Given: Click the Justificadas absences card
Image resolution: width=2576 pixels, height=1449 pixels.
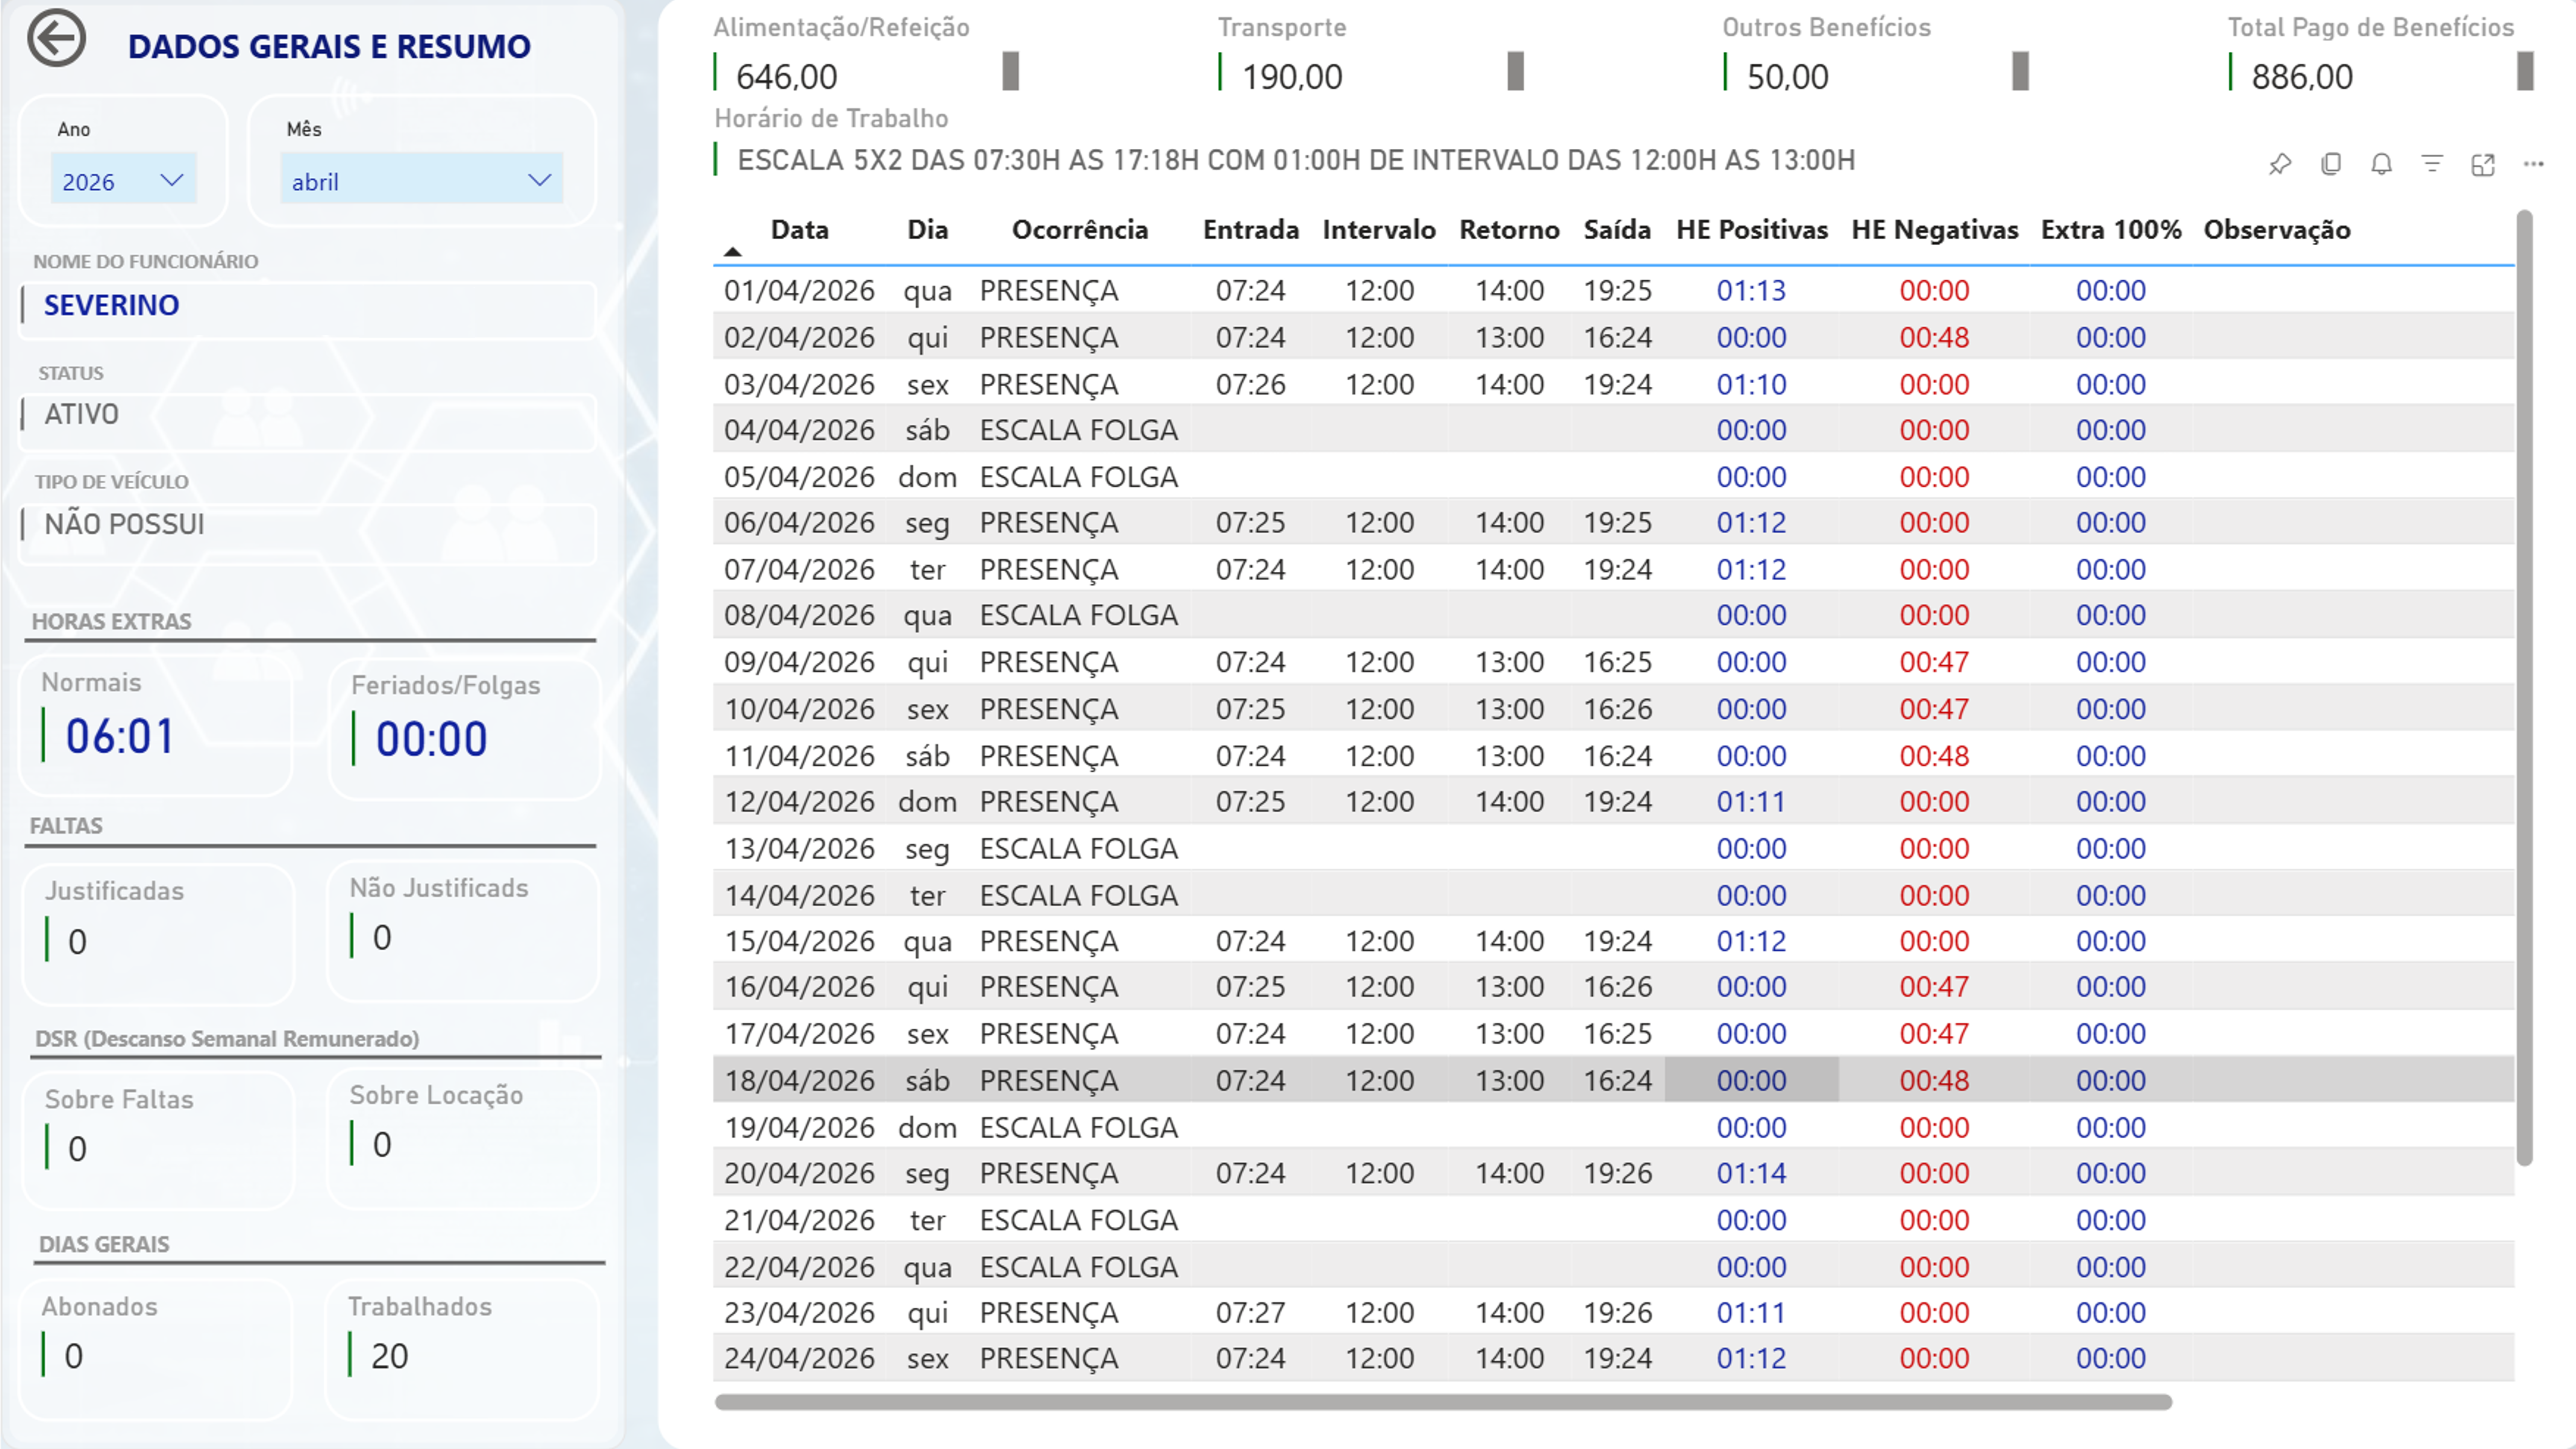Looking at the screenshot, I should 158,934.
